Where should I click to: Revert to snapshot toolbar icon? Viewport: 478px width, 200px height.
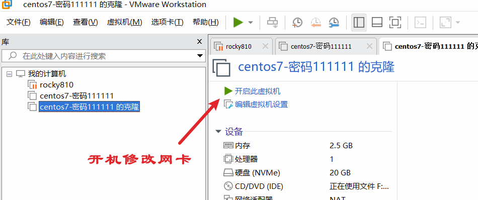point(316,22)
